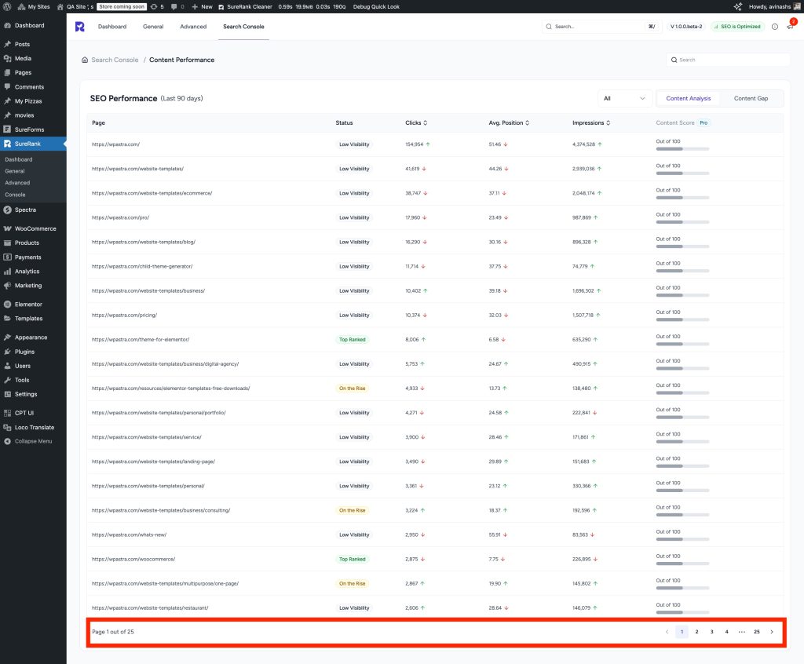Open the General tab in SureRank nav

153,27
